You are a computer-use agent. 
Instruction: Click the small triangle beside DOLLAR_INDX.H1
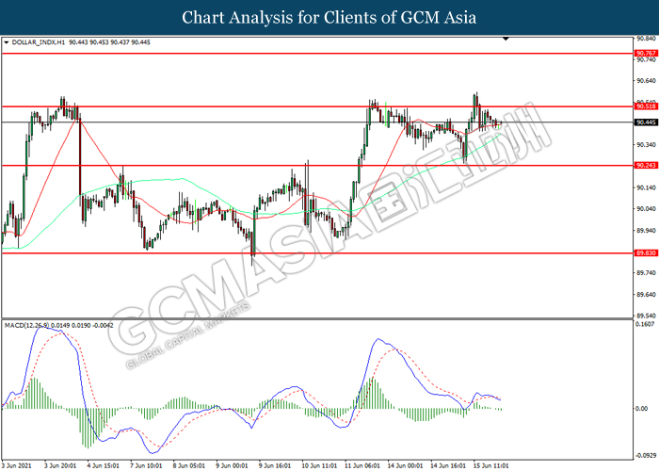point(7,42)
